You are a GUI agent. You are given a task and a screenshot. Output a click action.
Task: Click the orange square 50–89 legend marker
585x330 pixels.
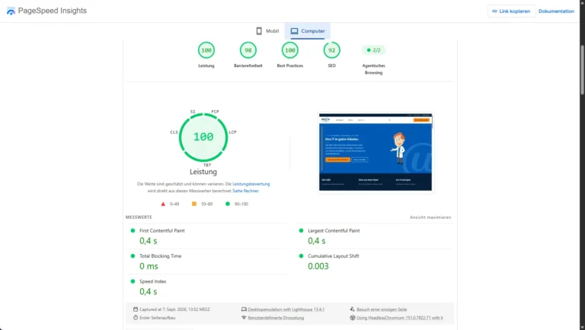(194, 204)
